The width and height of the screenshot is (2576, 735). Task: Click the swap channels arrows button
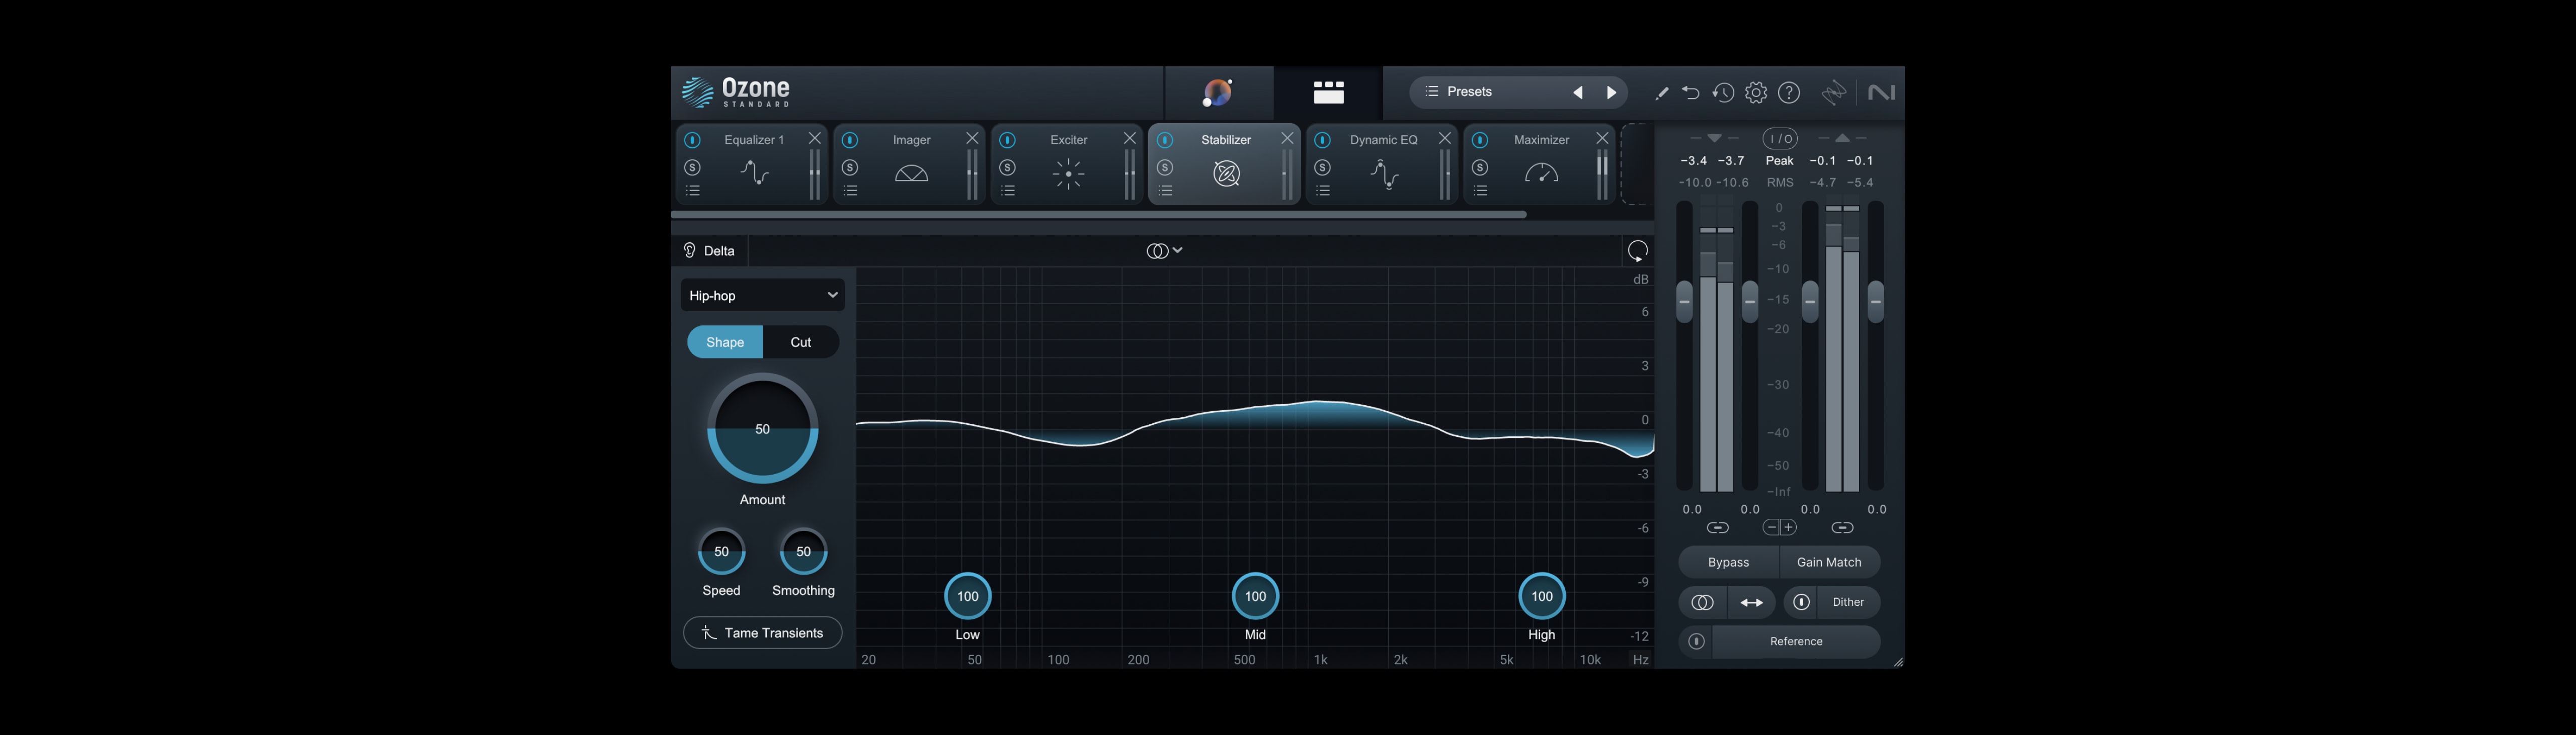(1751, 602)
